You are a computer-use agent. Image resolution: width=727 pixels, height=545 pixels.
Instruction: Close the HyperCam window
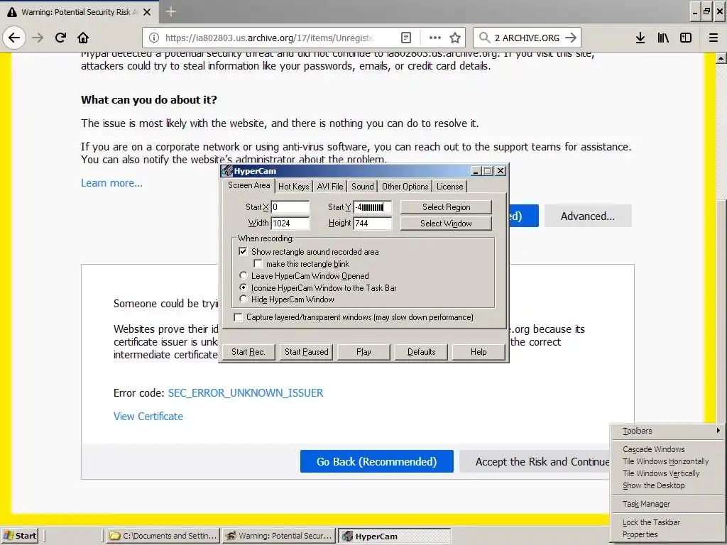501,171
